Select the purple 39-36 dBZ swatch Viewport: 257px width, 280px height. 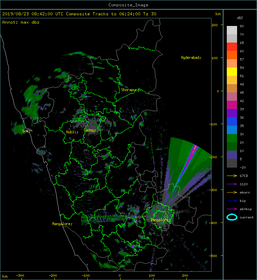click(232, 113)
